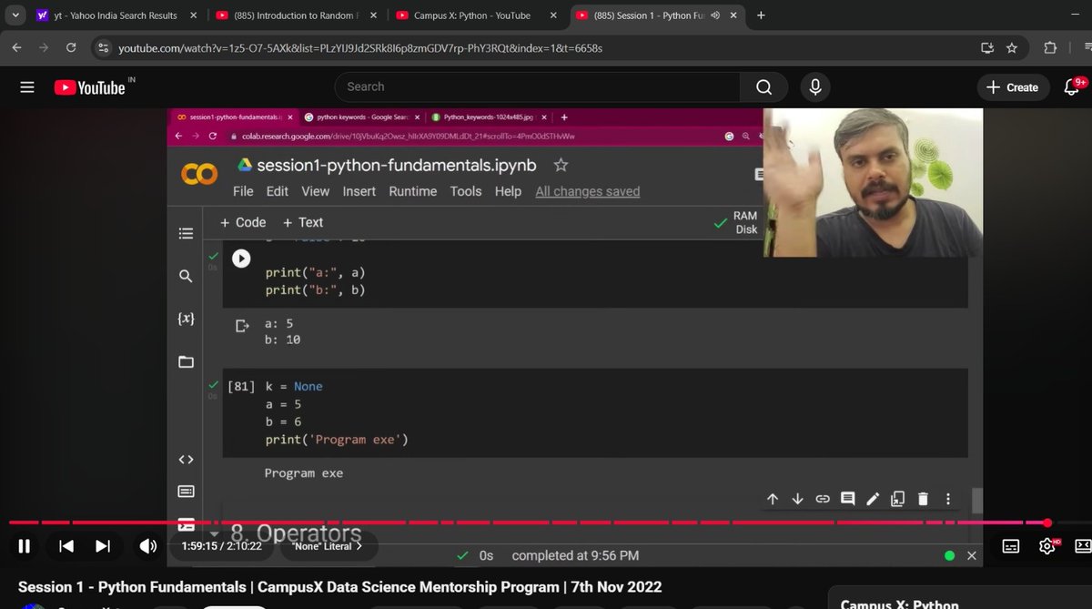
Task: Click Colab files folder icon
Action: (x=186, y=361)
